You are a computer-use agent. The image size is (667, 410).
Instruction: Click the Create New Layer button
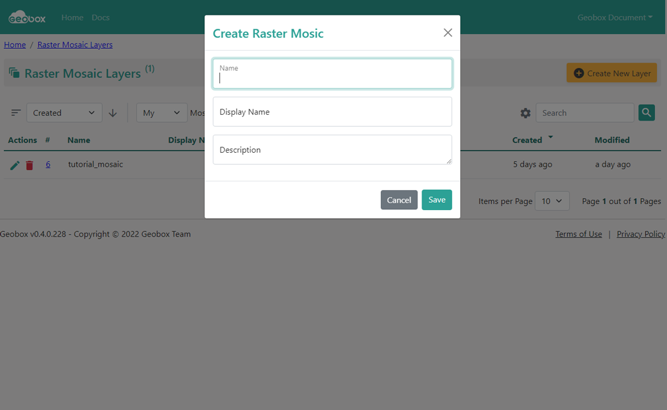[612, 73]
